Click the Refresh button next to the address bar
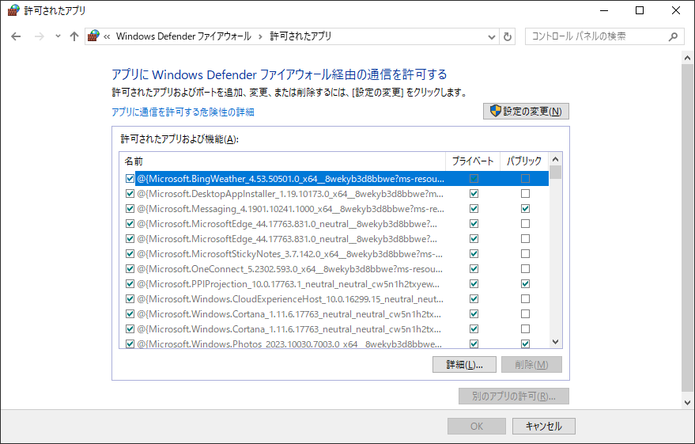Image resolution: width=695 pixels, height=444 pixels. pyautogui.click(x=508, y=37)
